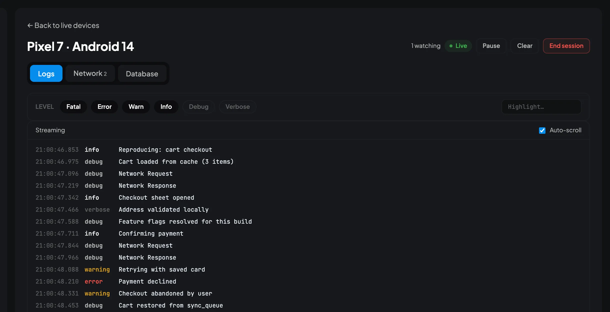Select the 21:00:47.219 Network Response entry
The image size is (610, 312).
(x=308, y=186)
